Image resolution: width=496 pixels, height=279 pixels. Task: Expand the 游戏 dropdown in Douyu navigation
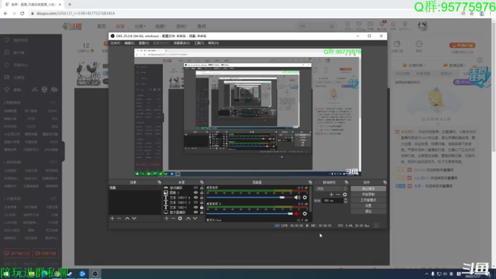coord(182,26)
